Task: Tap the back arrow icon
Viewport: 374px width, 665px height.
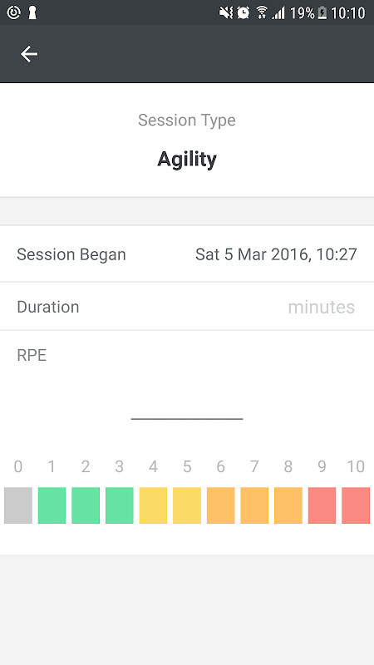Action: 29,54
